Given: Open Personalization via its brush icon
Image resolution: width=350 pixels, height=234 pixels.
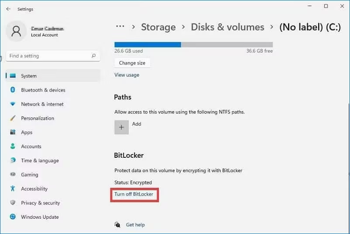Looking at the screenshot, I should tap(13, 118).
